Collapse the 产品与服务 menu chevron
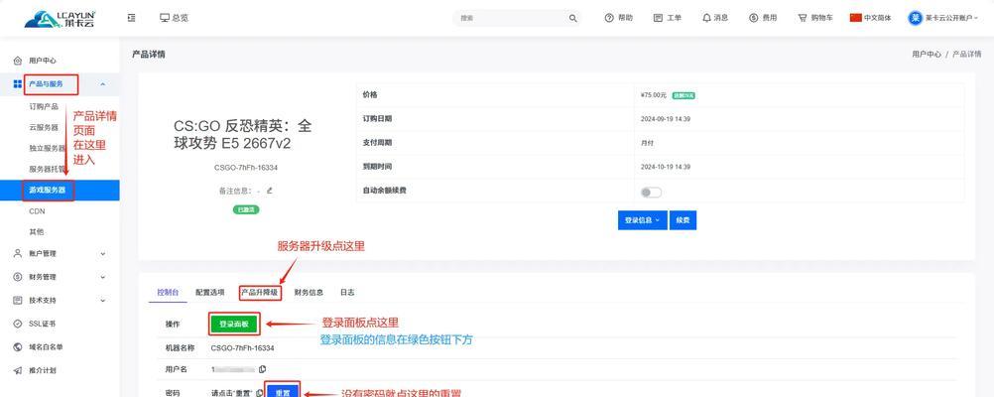 coord(103,84)
